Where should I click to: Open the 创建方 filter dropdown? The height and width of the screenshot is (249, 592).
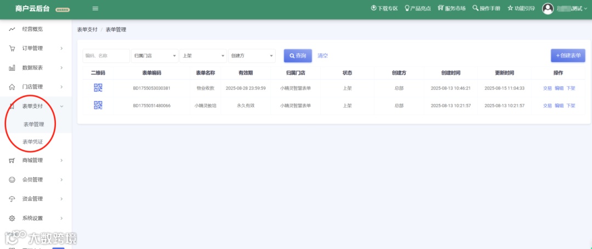tap(252, 55)
